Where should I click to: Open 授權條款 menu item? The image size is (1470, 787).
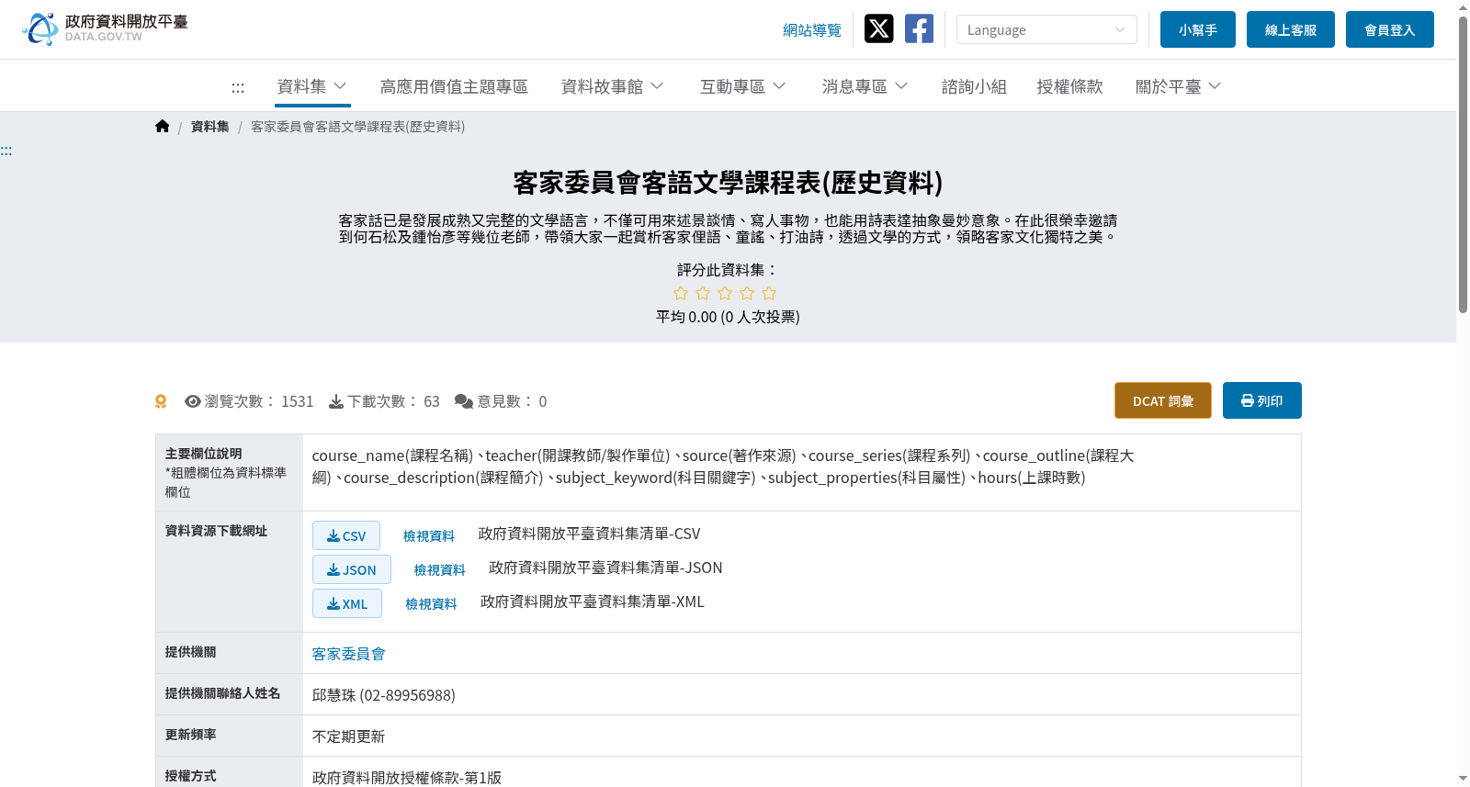click(x=1069, y=86)
